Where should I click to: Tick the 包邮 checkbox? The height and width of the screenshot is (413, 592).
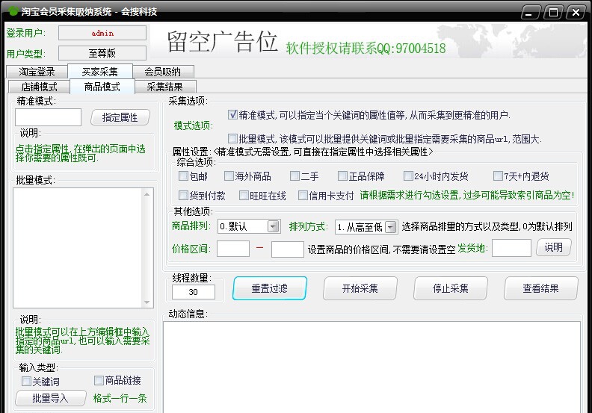click(183, 176)
